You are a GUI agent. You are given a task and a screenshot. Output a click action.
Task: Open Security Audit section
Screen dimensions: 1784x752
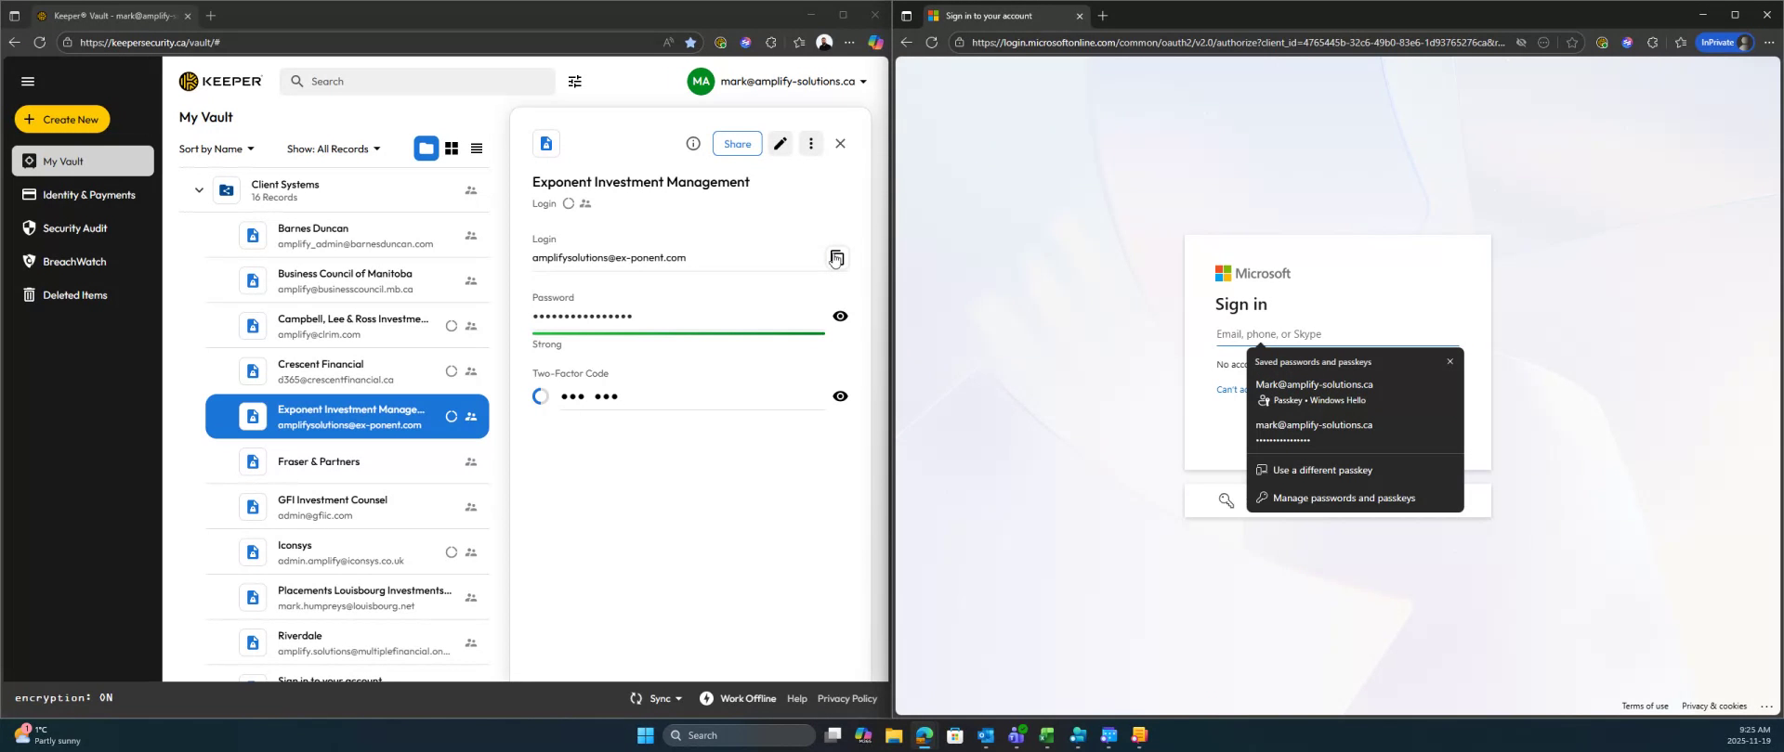click(x=83, y=228)
